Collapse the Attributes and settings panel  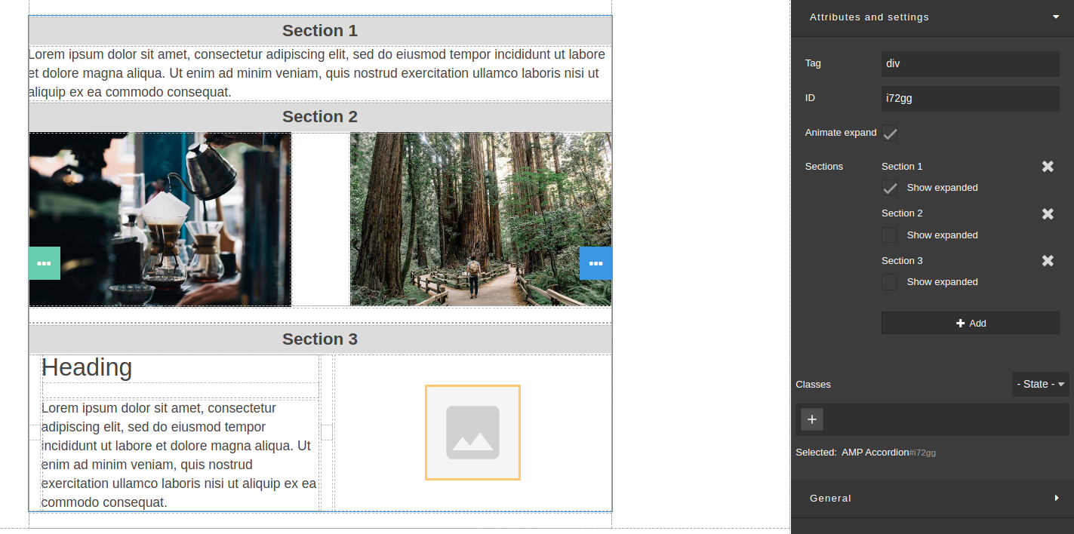click(932, 17)
